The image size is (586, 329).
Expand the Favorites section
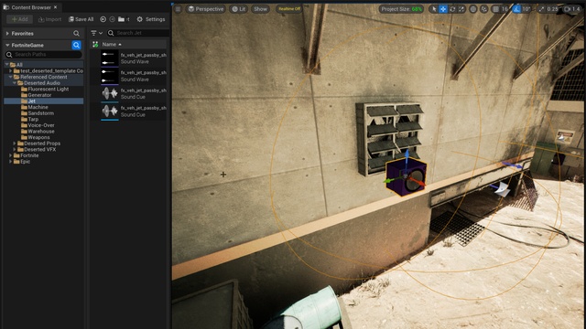[7, 34]
